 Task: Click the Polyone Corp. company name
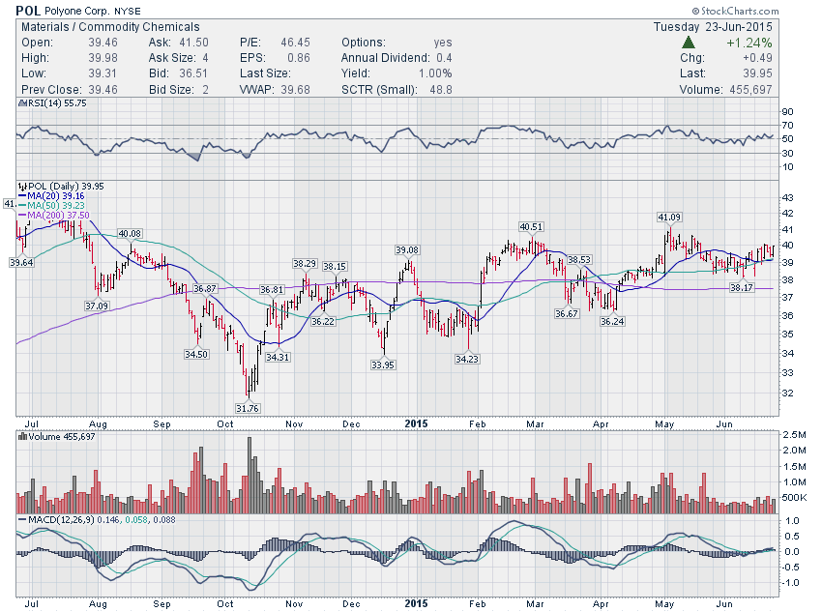point(77,11)
